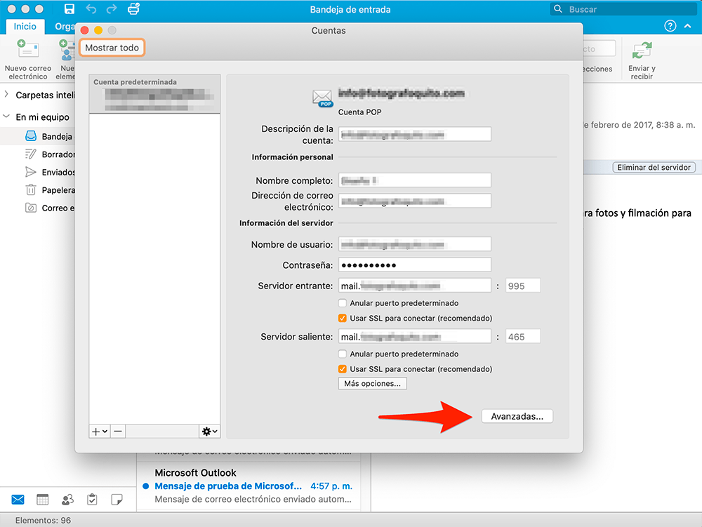Select the Enviados sent folder icon

(x=31, y=172)
